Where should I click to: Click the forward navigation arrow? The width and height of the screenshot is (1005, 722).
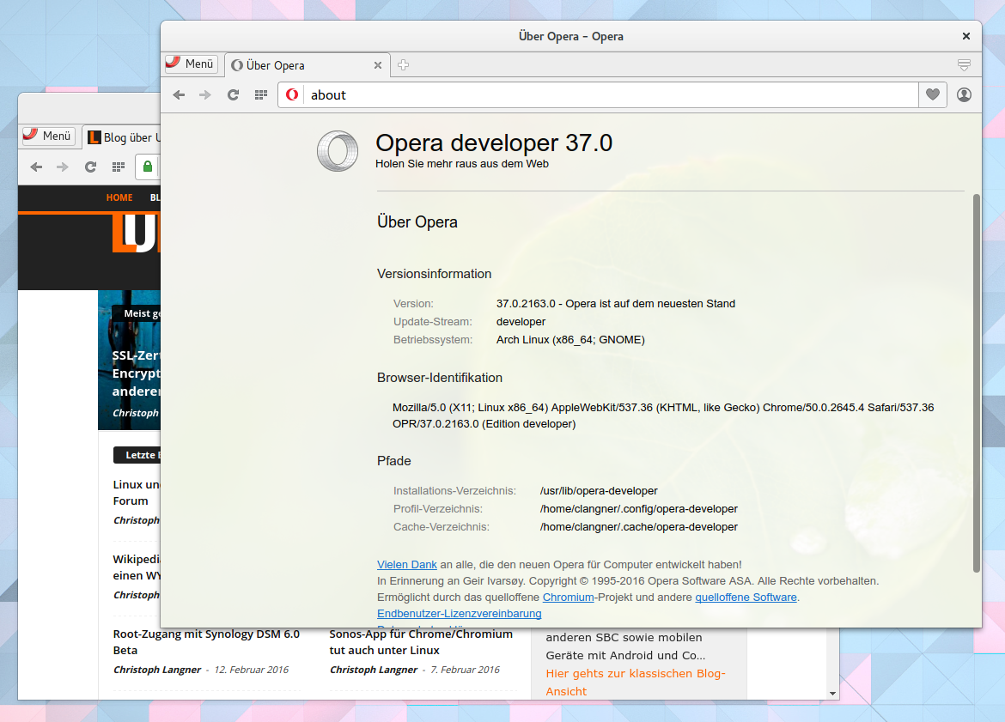coord(205,94)
